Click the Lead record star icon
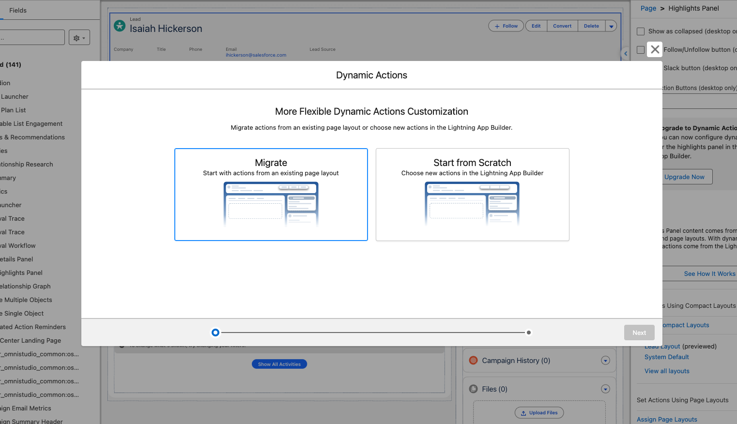This screenshot has width=737, height=424. tap(120, 26)
